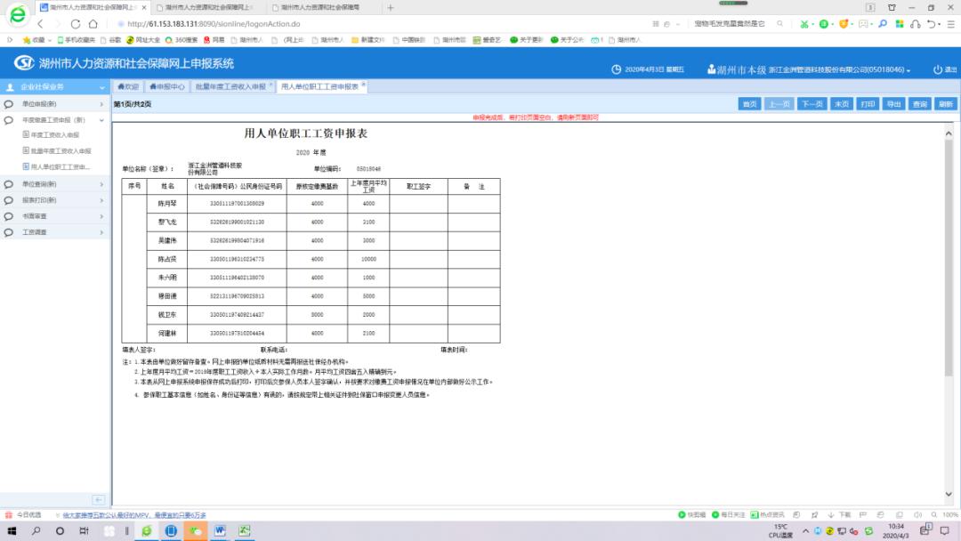The width and height of the screenshot is (961, 541).
Task: Expand the 单位申报(新) sidebar section
Action: click(x=55, y=104)
